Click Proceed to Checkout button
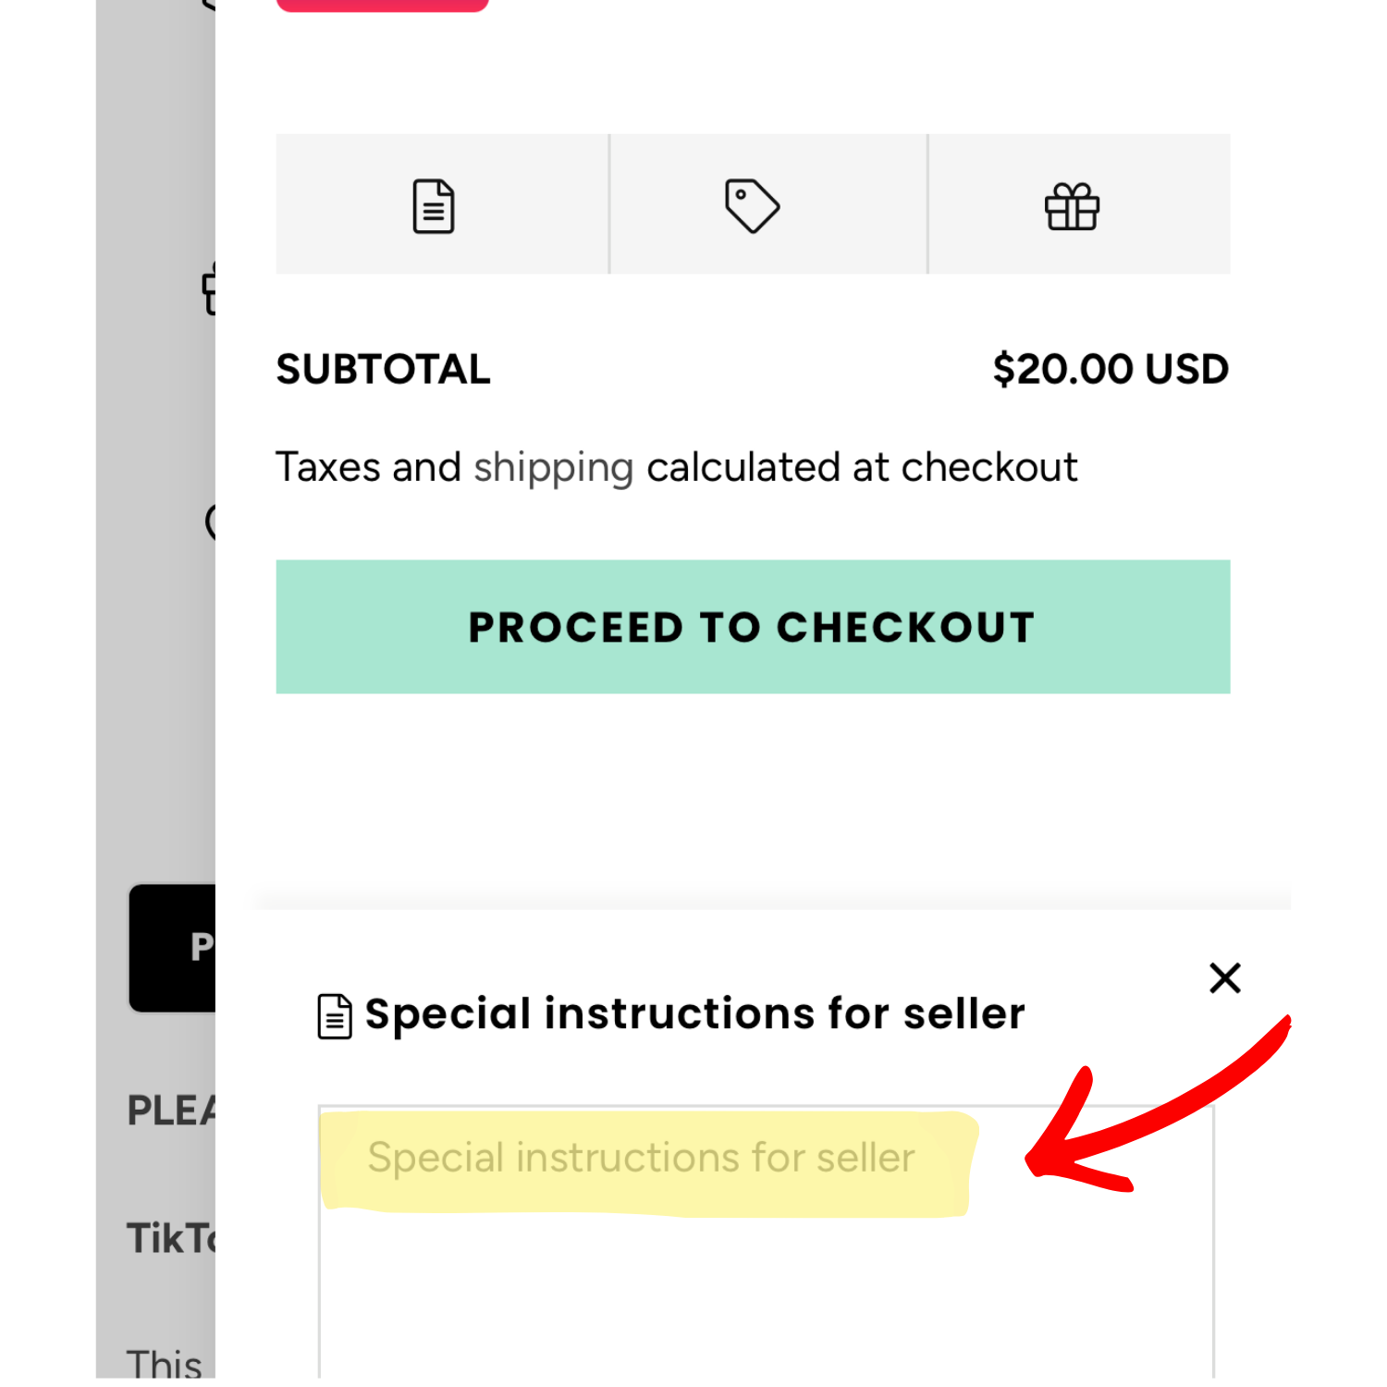The width and height of the screenshot is (1387, 1387). click(x=753, y=627)
